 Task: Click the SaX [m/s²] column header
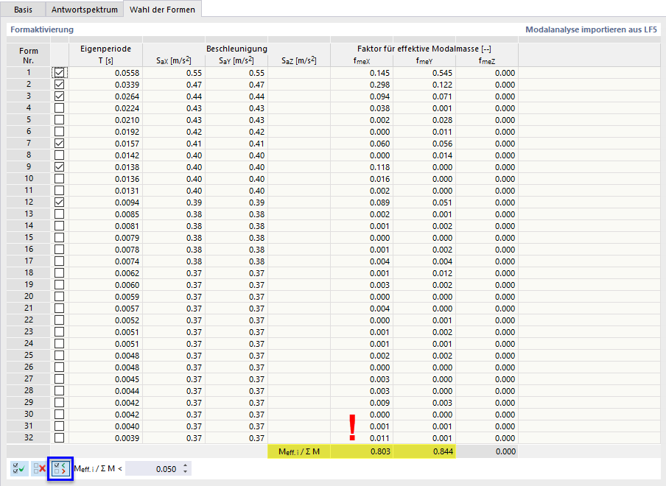click(x=174, y=60)
